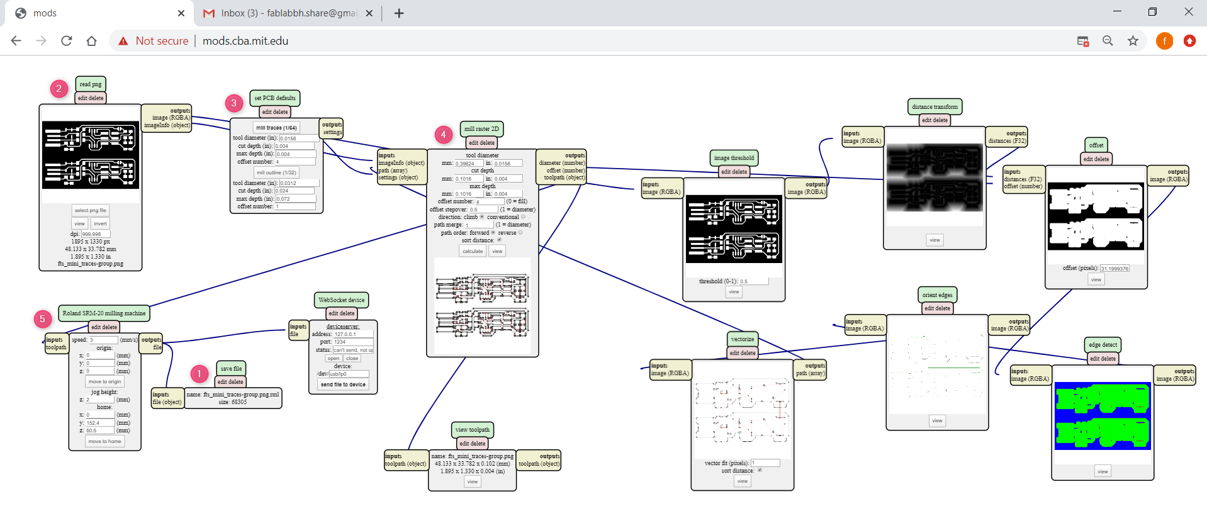Click view in the edge detect module
The height and width of the screenshot is (511, 1207).
[1103, 471]
